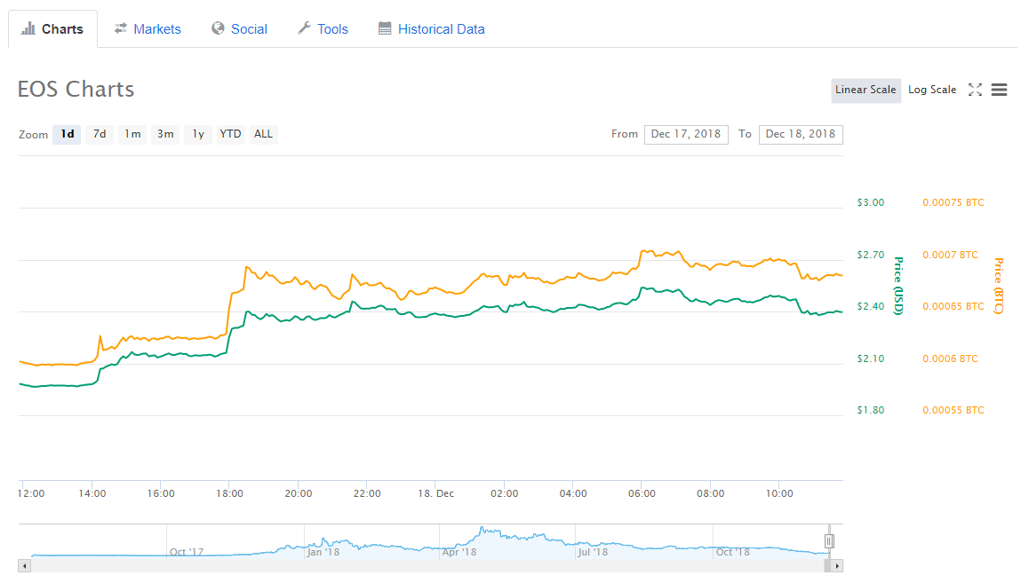Switch chart to Log Scale
Screen dimensions: 1021x575
click(x=932, y=90)
